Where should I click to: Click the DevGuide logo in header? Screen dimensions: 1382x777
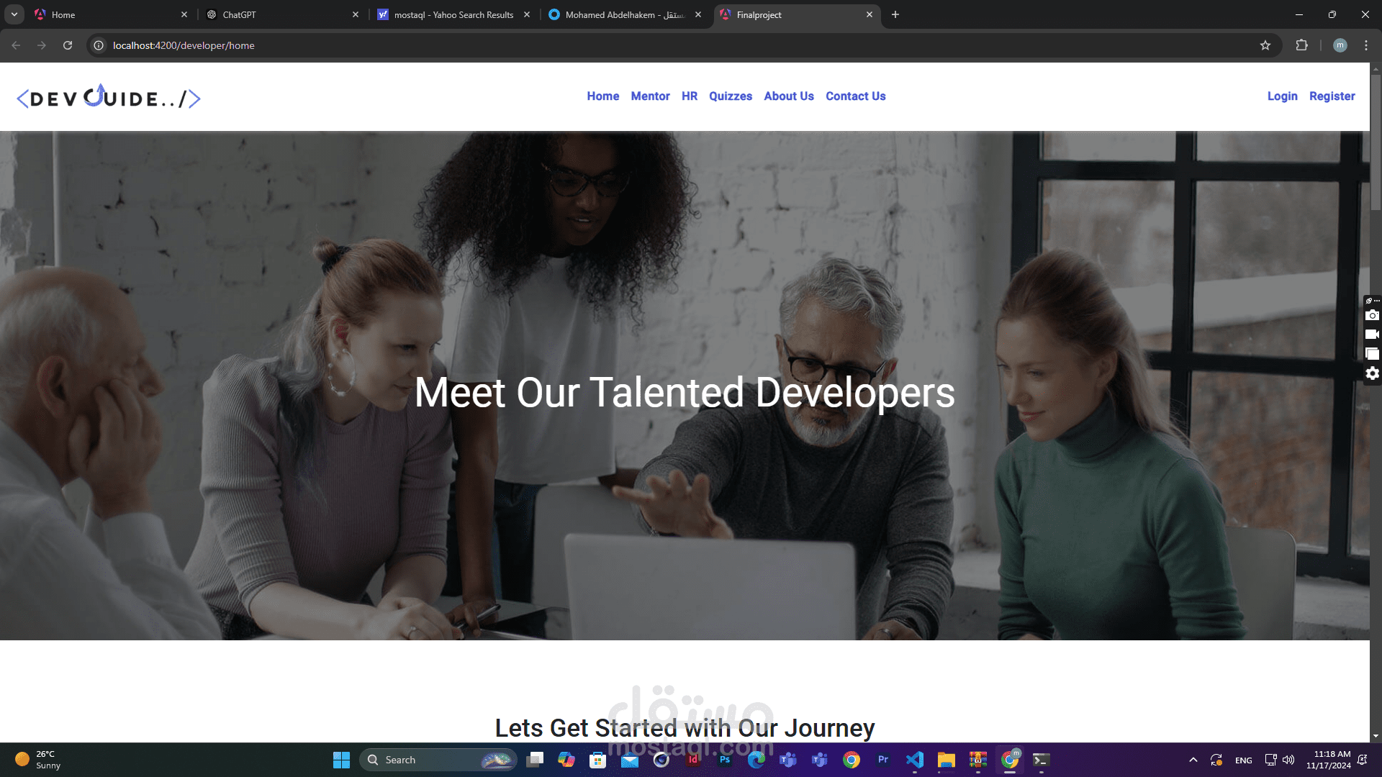pos(109,97)
